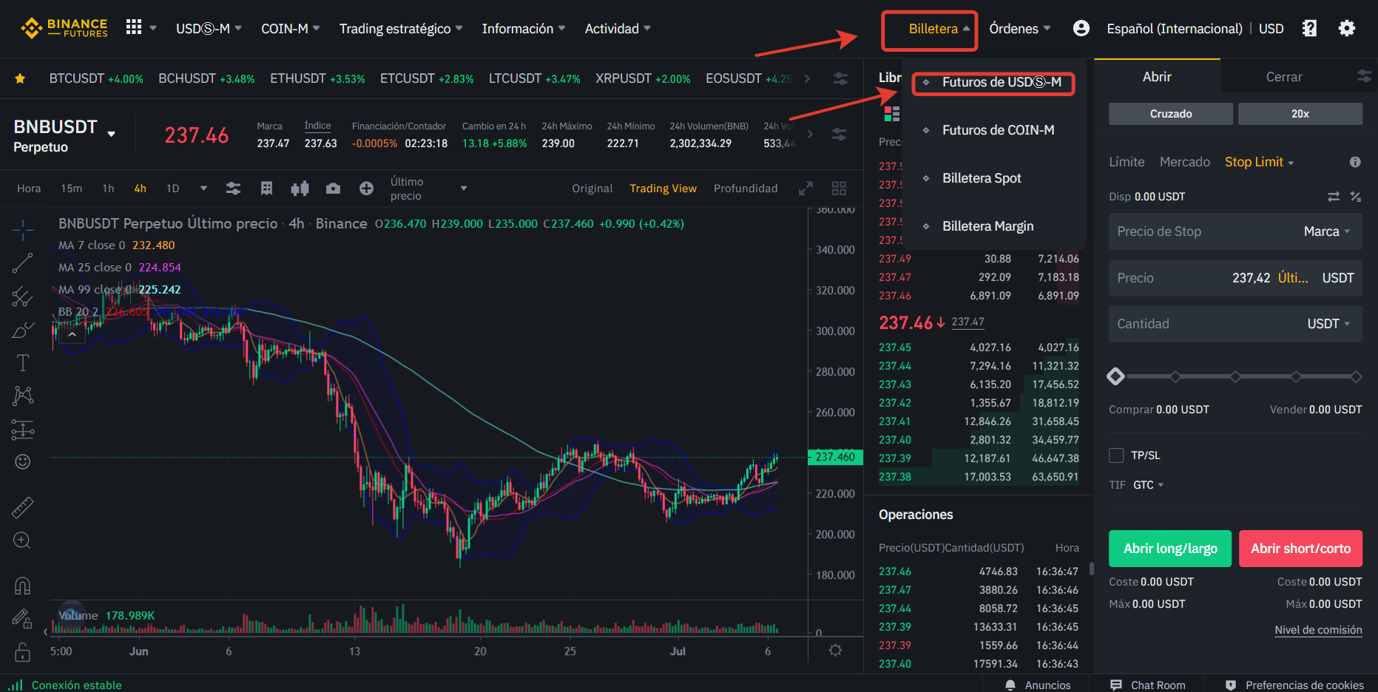Click the favorites star icon
This screenshot has width=1378, height=692.
pyautogui.click(x=20, y=78)
